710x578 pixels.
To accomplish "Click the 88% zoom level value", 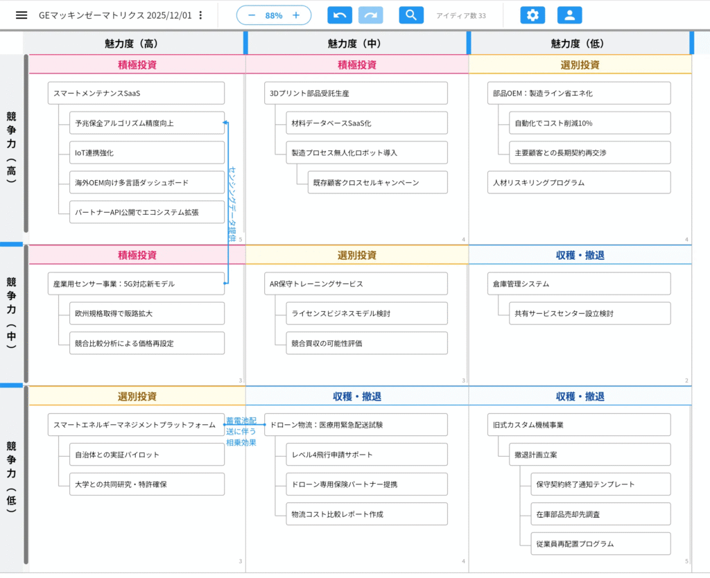I will 274,15.
